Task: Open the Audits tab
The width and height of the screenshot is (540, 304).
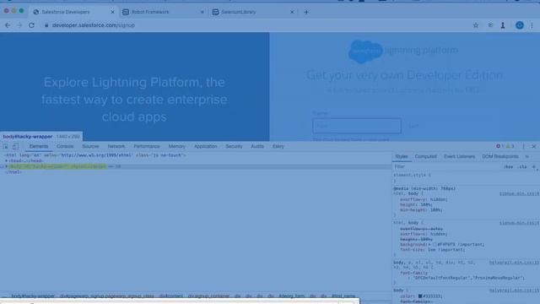Action: tap(257, 146)
